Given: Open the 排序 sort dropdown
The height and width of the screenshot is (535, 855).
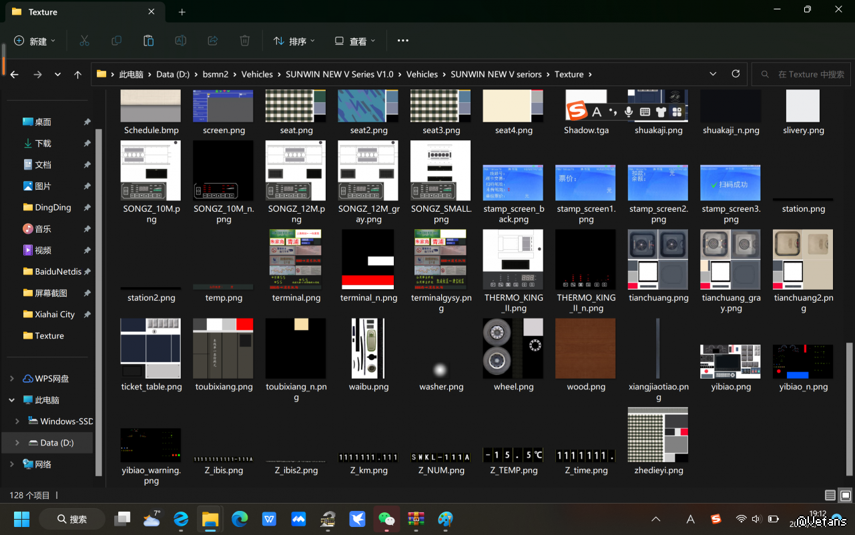Looking at the screenshot, I should point(294,41).
